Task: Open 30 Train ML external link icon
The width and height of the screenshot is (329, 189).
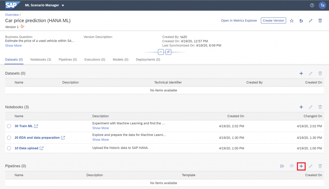Action: [36, 126]
